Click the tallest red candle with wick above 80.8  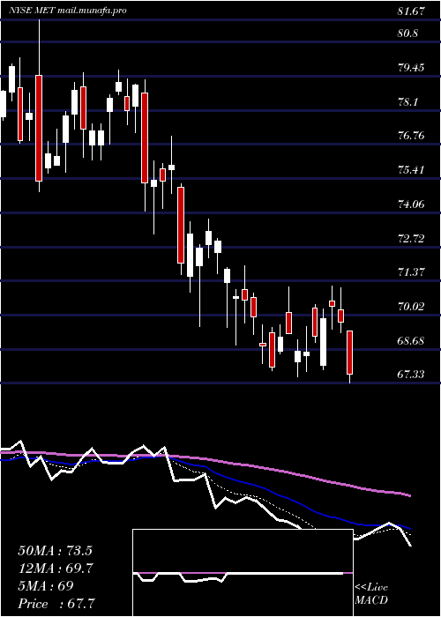(x=39, y=128)
